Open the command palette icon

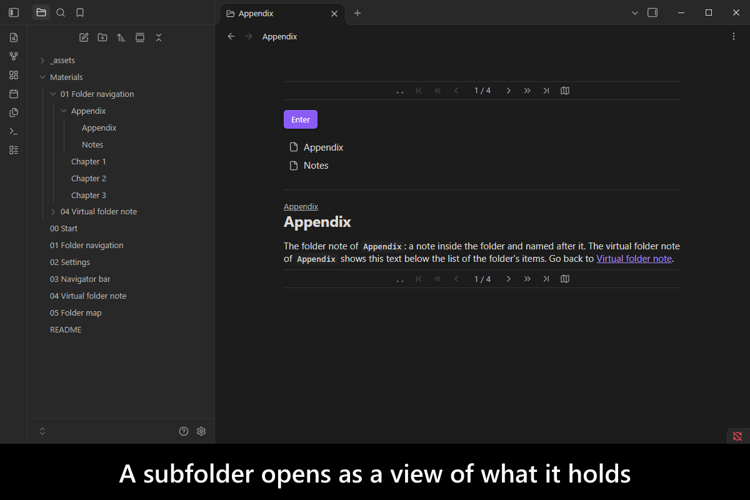(x=14, y=131)
